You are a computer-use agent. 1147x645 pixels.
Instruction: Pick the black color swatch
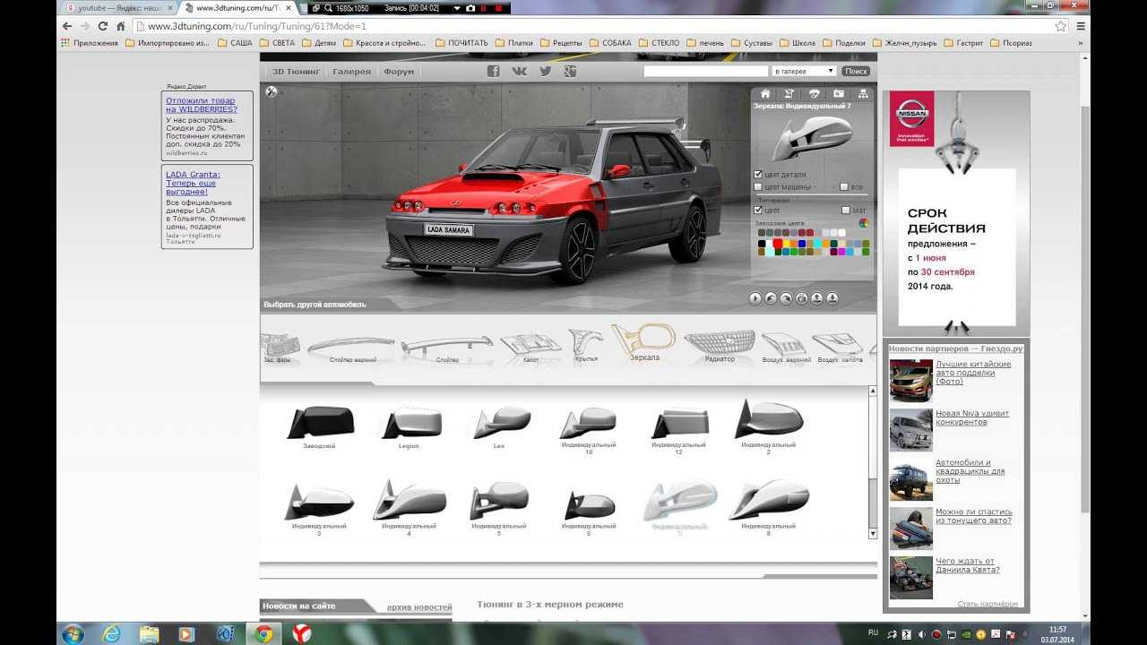[x=761, y=243]
